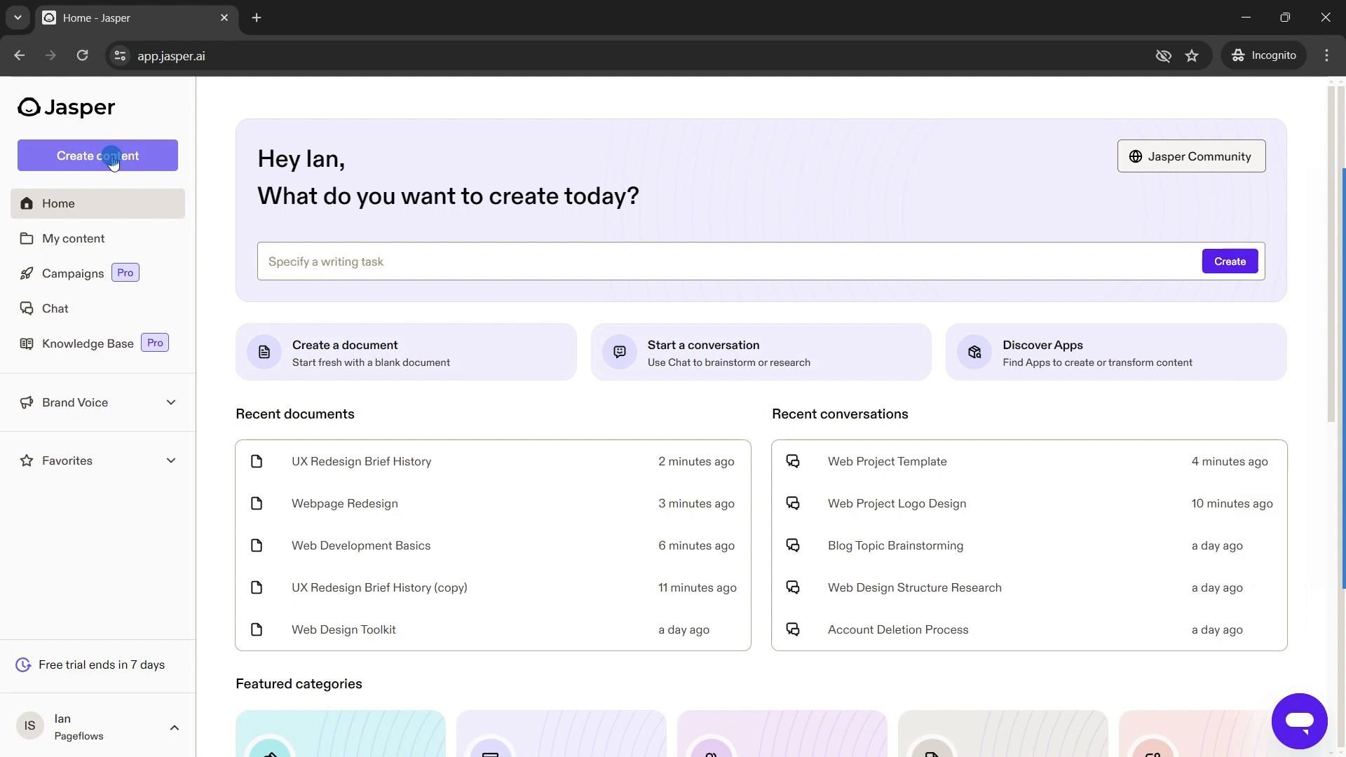
Task: Click the Create content button
Action: click(97, 156)
